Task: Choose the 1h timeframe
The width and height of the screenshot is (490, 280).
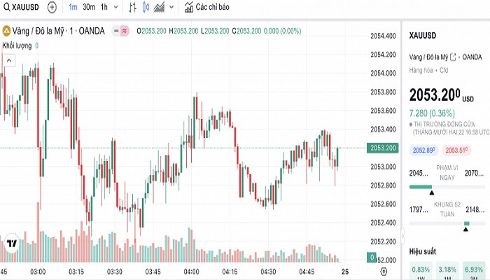Action: coord(104,8)
